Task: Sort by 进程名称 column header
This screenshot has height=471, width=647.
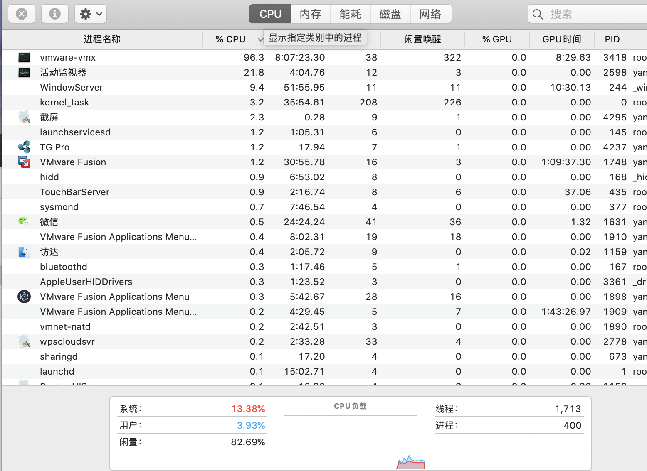Action: [102, 39]
